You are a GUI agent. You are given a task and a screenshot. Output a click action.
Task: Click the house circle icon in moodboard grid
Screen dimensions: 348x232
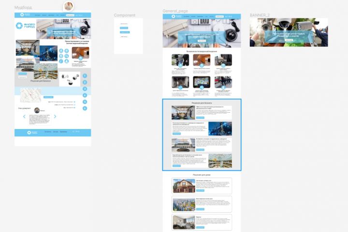pyautogui.click(x=67, y=51)
